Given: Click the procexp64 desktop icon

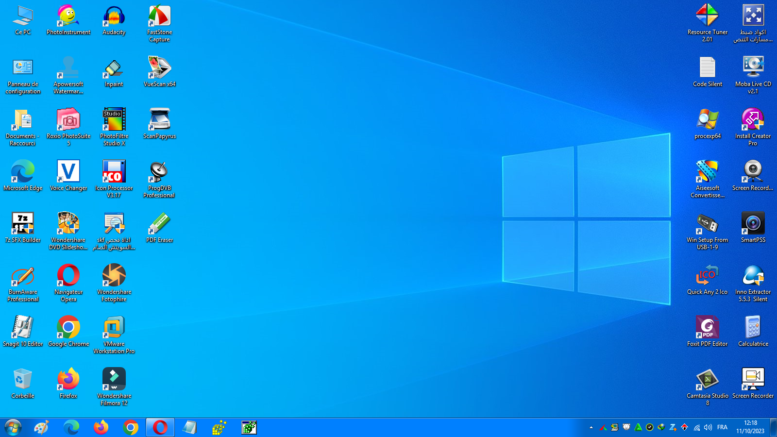Looking at the screenshot, I should point(708,124).
